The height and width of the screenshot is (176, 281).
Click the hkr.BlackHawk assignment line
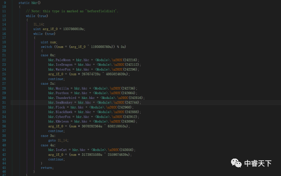pyautogui.click(x=95, y=112)
